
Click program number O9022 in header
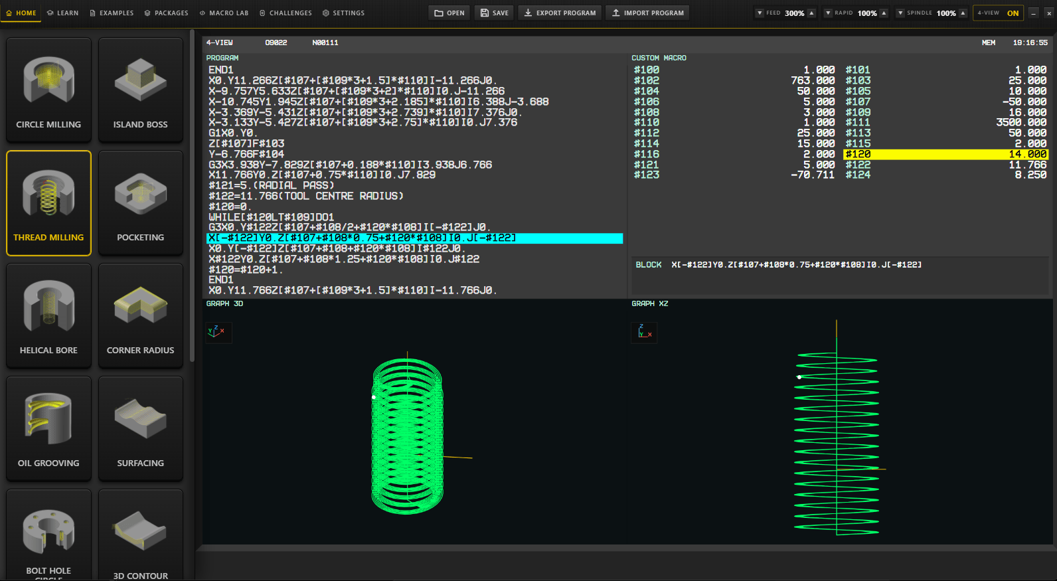[x=276, y=42]
